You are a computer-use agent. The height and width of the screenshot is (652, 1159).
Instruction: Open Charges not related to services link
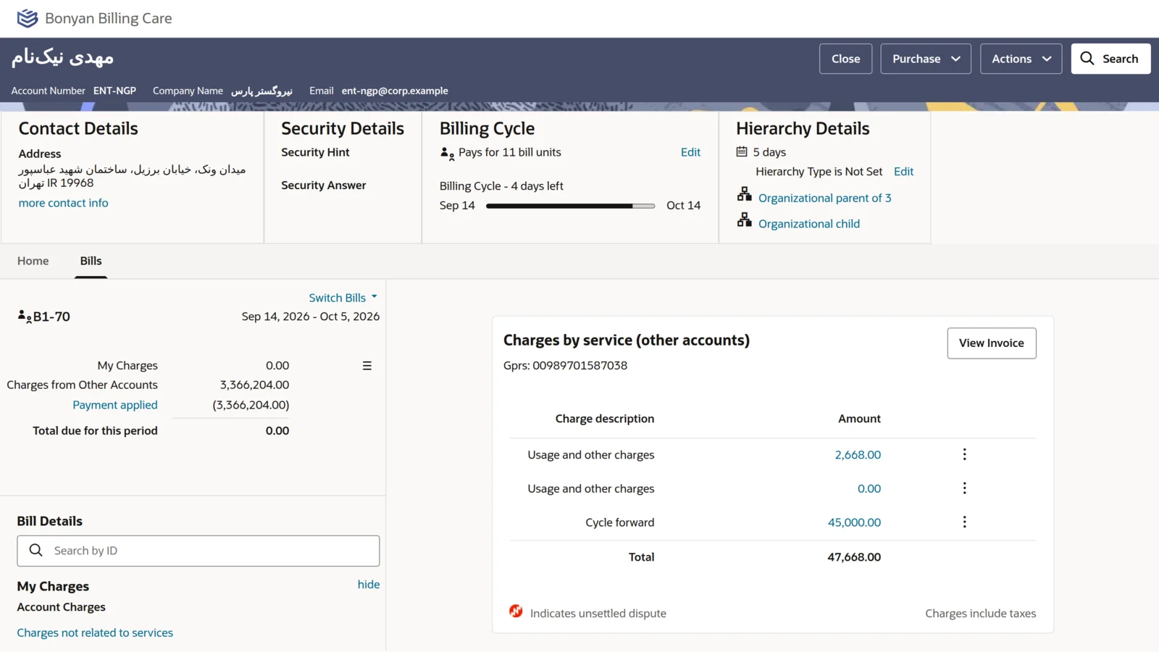pos(95,633)
